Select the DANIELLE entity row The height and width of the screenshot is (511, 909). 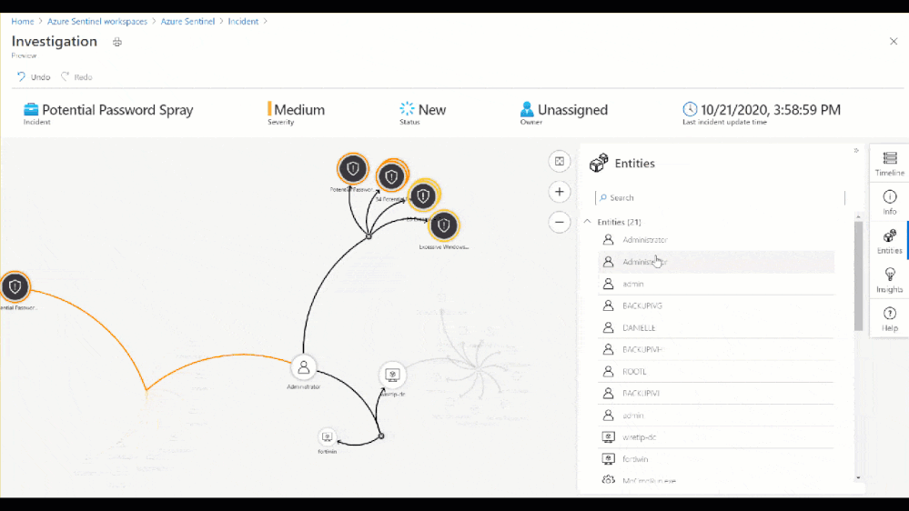click(716, 328)
